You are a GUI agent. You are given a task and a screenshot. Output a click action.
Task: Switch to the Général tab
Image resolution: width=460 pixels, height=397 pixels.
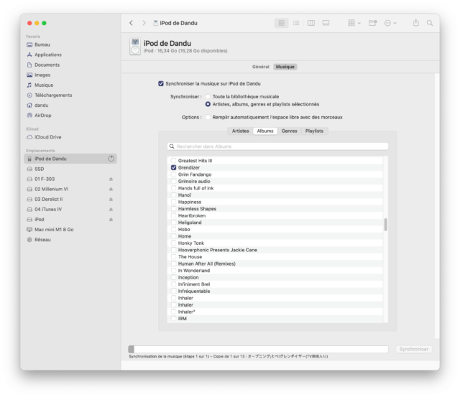(260, 67)
